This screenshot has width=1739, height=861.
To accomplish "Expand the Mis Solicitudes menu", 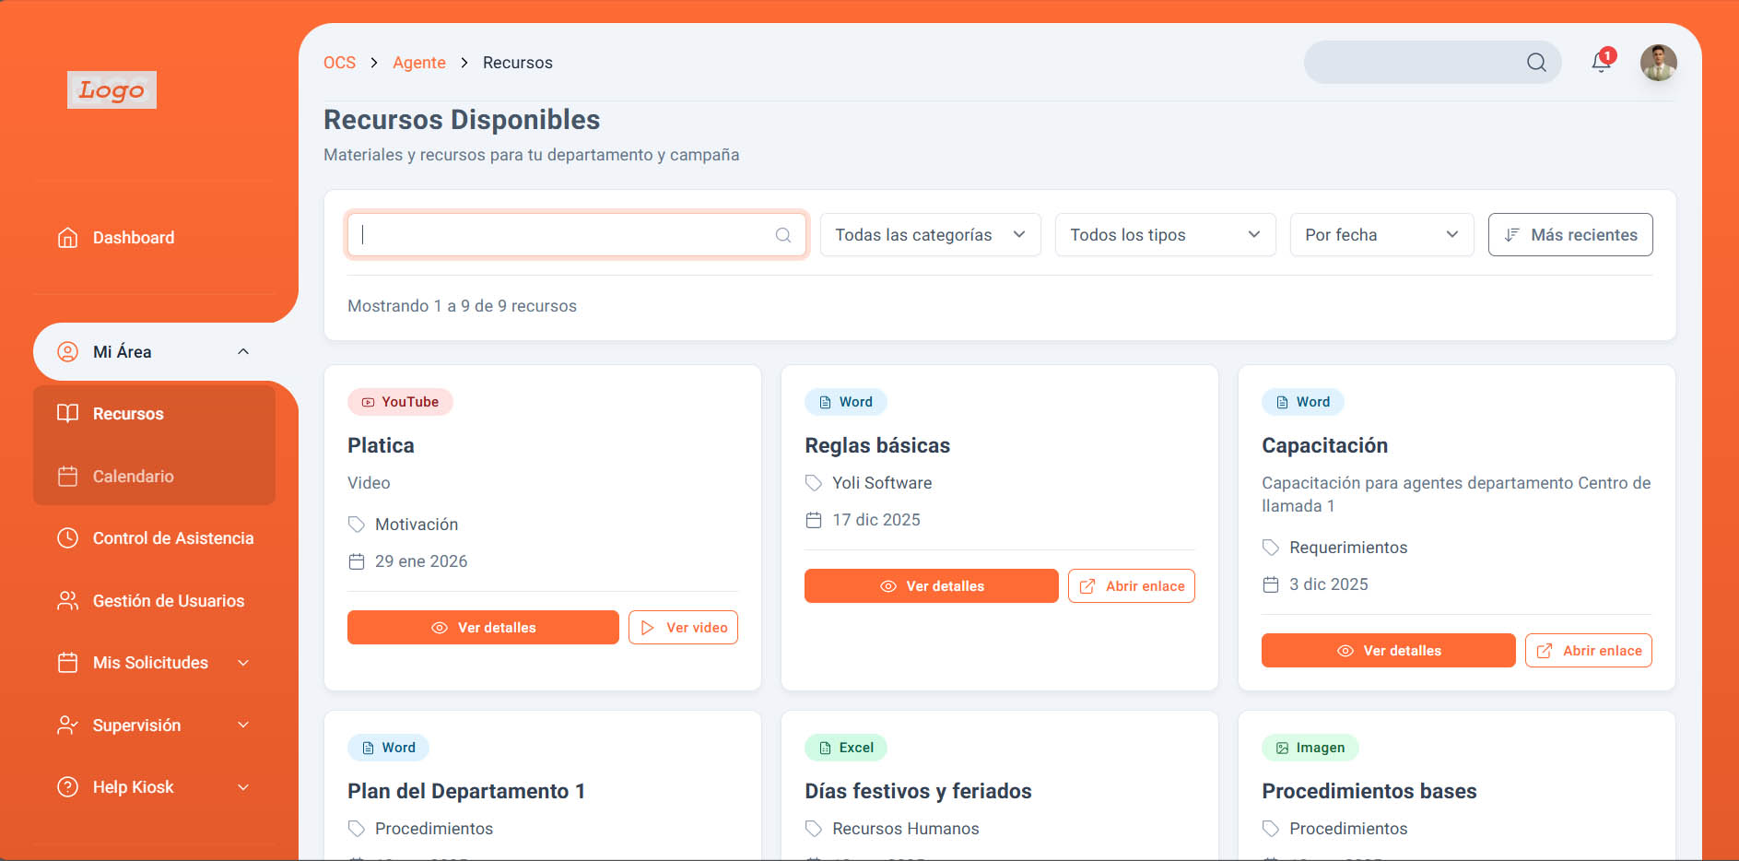I will pyautogui.click(x=242, y=662).
